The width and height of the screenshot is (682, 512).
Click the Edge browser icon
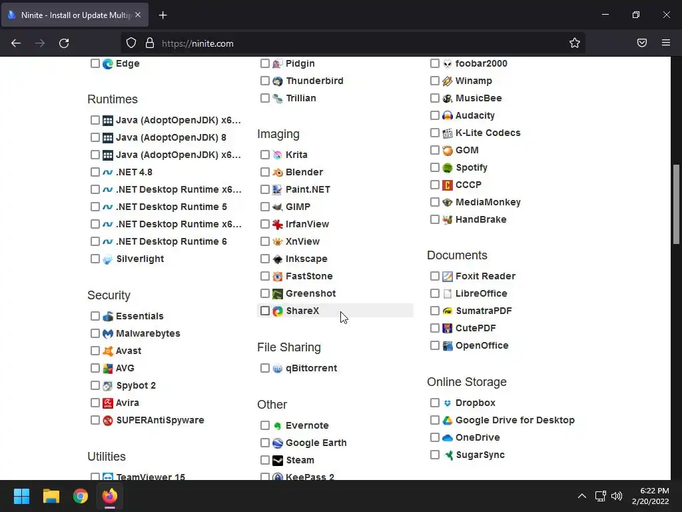pyautogui.click(x=107, y=63)
